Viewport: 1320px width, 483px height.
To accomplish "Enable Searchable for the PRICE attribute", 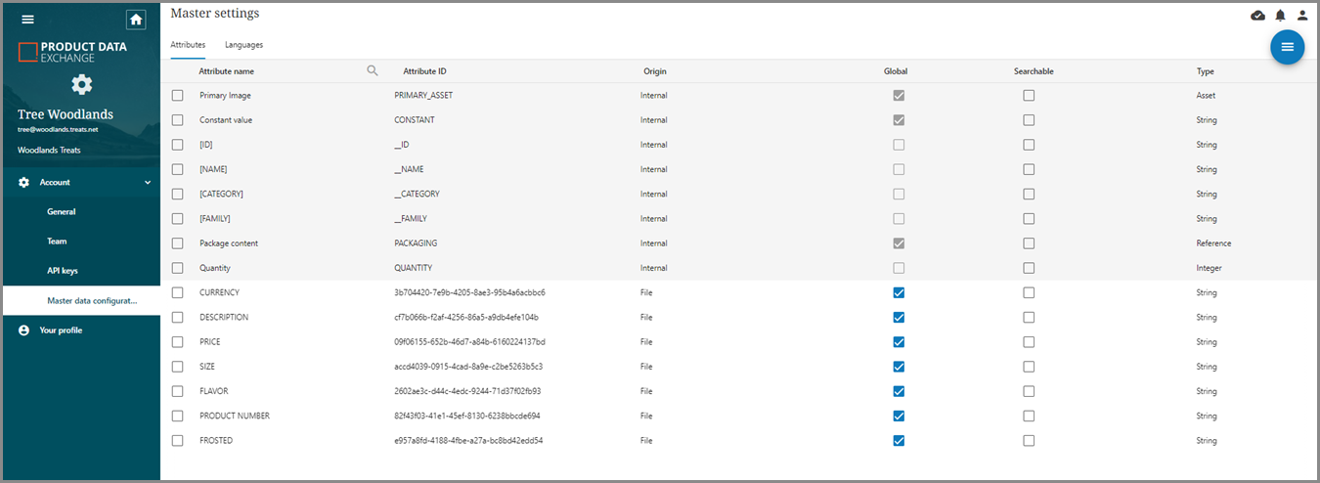I will tap(1029, 342).
